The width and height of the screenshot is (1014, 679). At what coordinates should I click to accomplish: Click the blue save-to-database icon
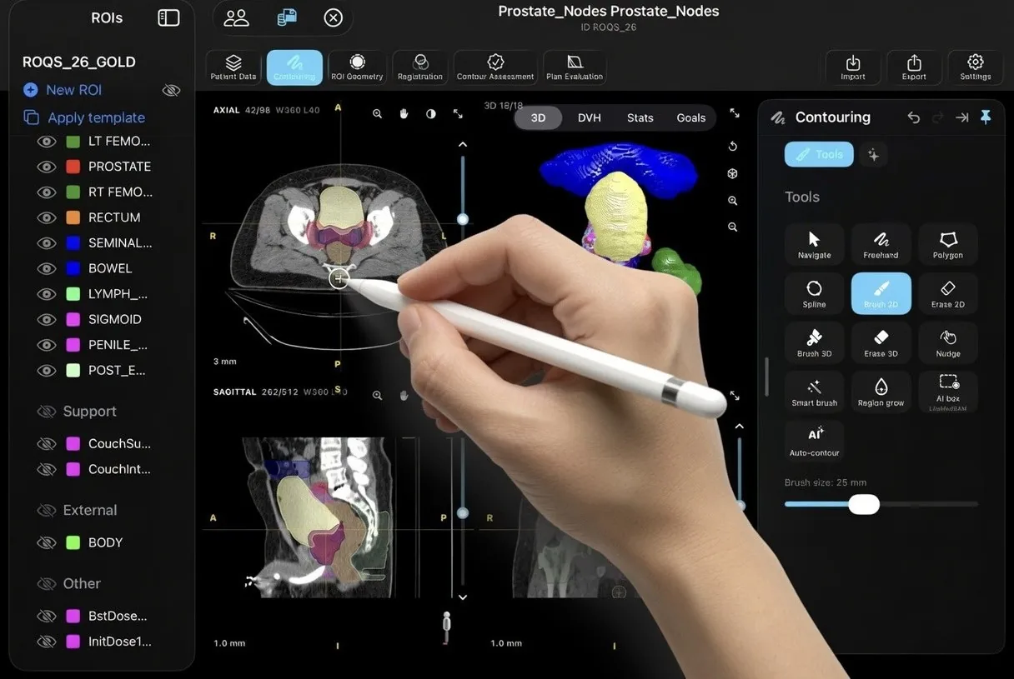tap(287, 17)
